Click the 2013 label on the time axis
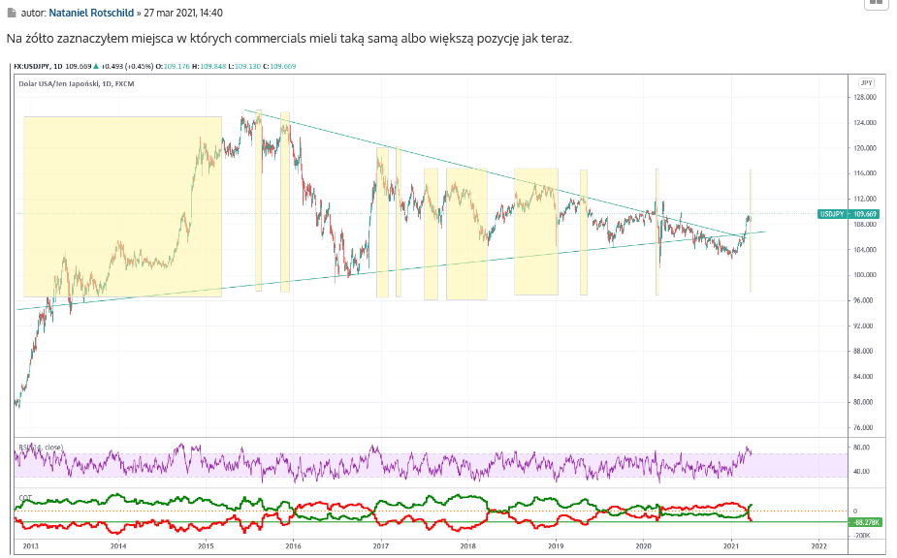Image resolution: width=897 pixels, height=558 pixels. [30, 546]
